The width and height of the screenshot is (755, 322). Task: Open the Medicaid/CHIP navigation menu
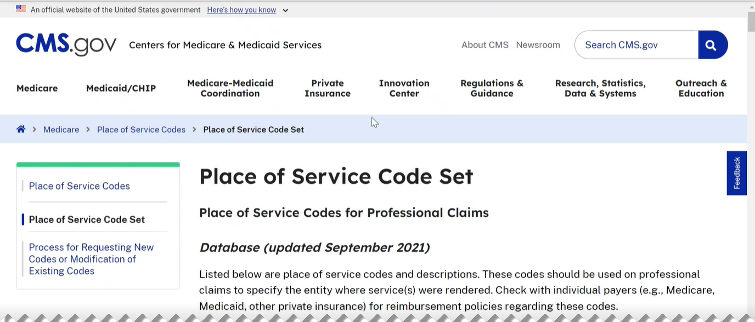121,88
